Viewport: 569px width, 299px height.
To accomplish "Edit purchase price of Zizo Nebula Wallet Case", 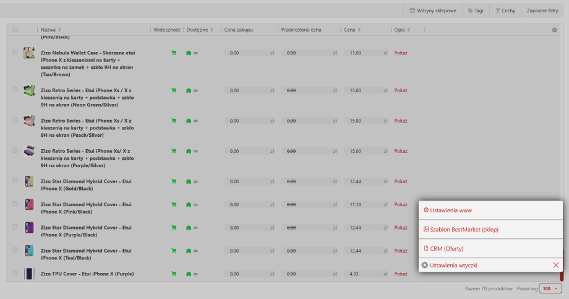I will (250, 53).
